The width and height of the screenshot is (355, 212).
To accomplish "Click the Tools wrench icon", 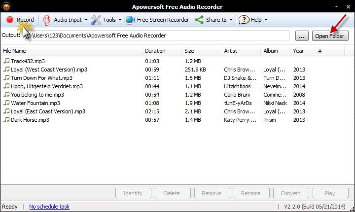I will coord(96,20).
